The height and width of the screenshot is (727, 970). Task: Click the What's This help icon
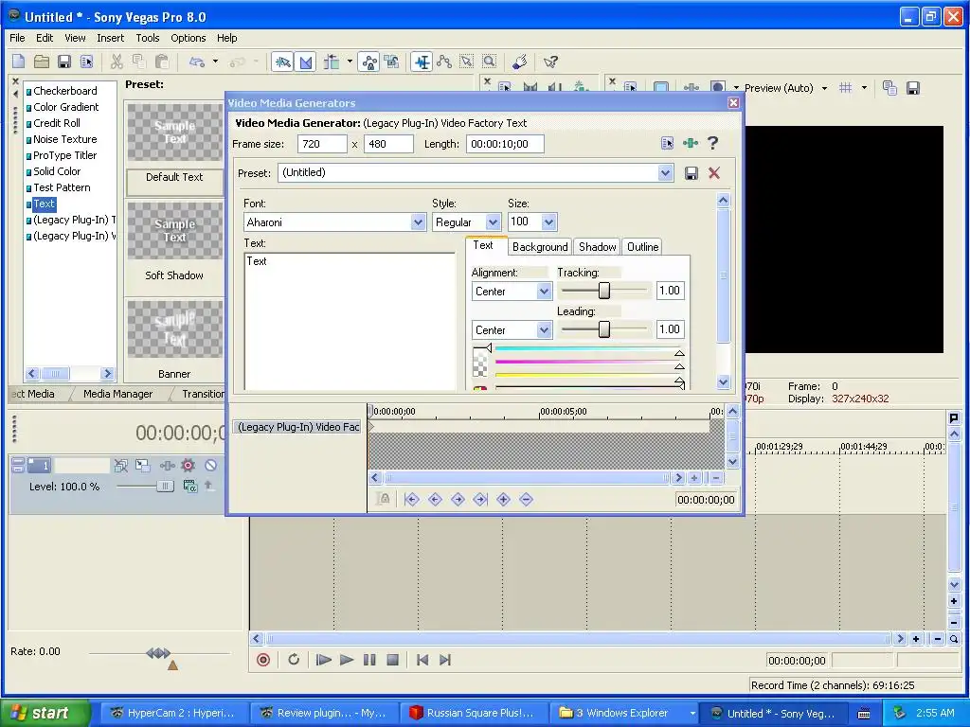click(x=550, y=62)
